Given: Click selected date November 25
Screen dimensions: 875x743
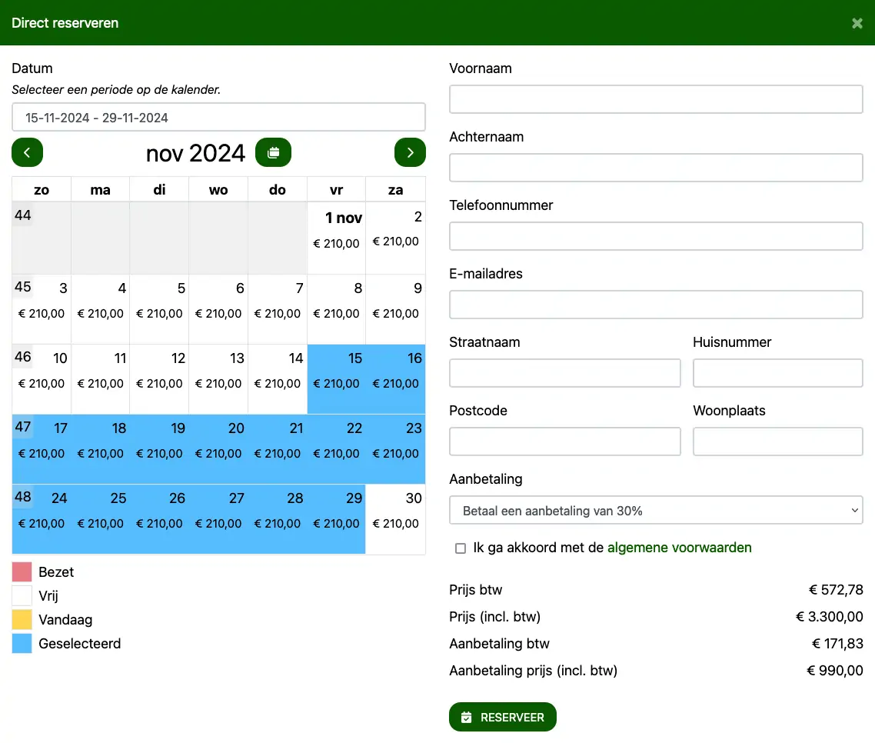Looking at the screenshot, I should 101,519.
